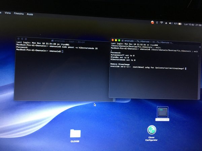Minimize the Fix_Hibernate terminal window
202x151 pixels.
[x=116, y=40]
